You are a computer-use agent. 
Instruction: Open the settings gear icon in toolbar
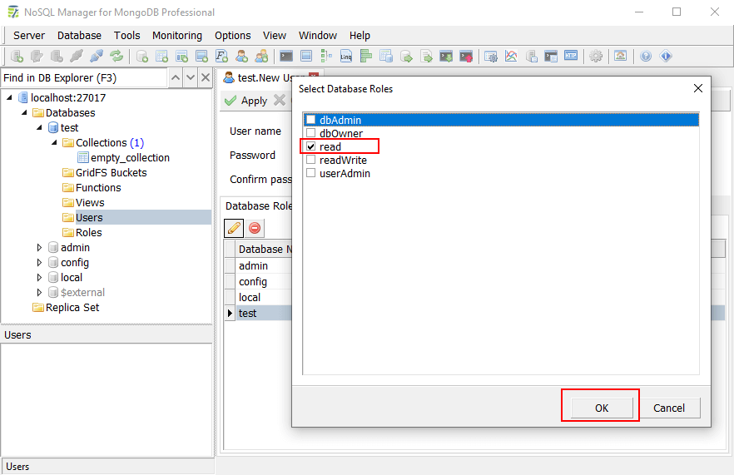point(596,57)
